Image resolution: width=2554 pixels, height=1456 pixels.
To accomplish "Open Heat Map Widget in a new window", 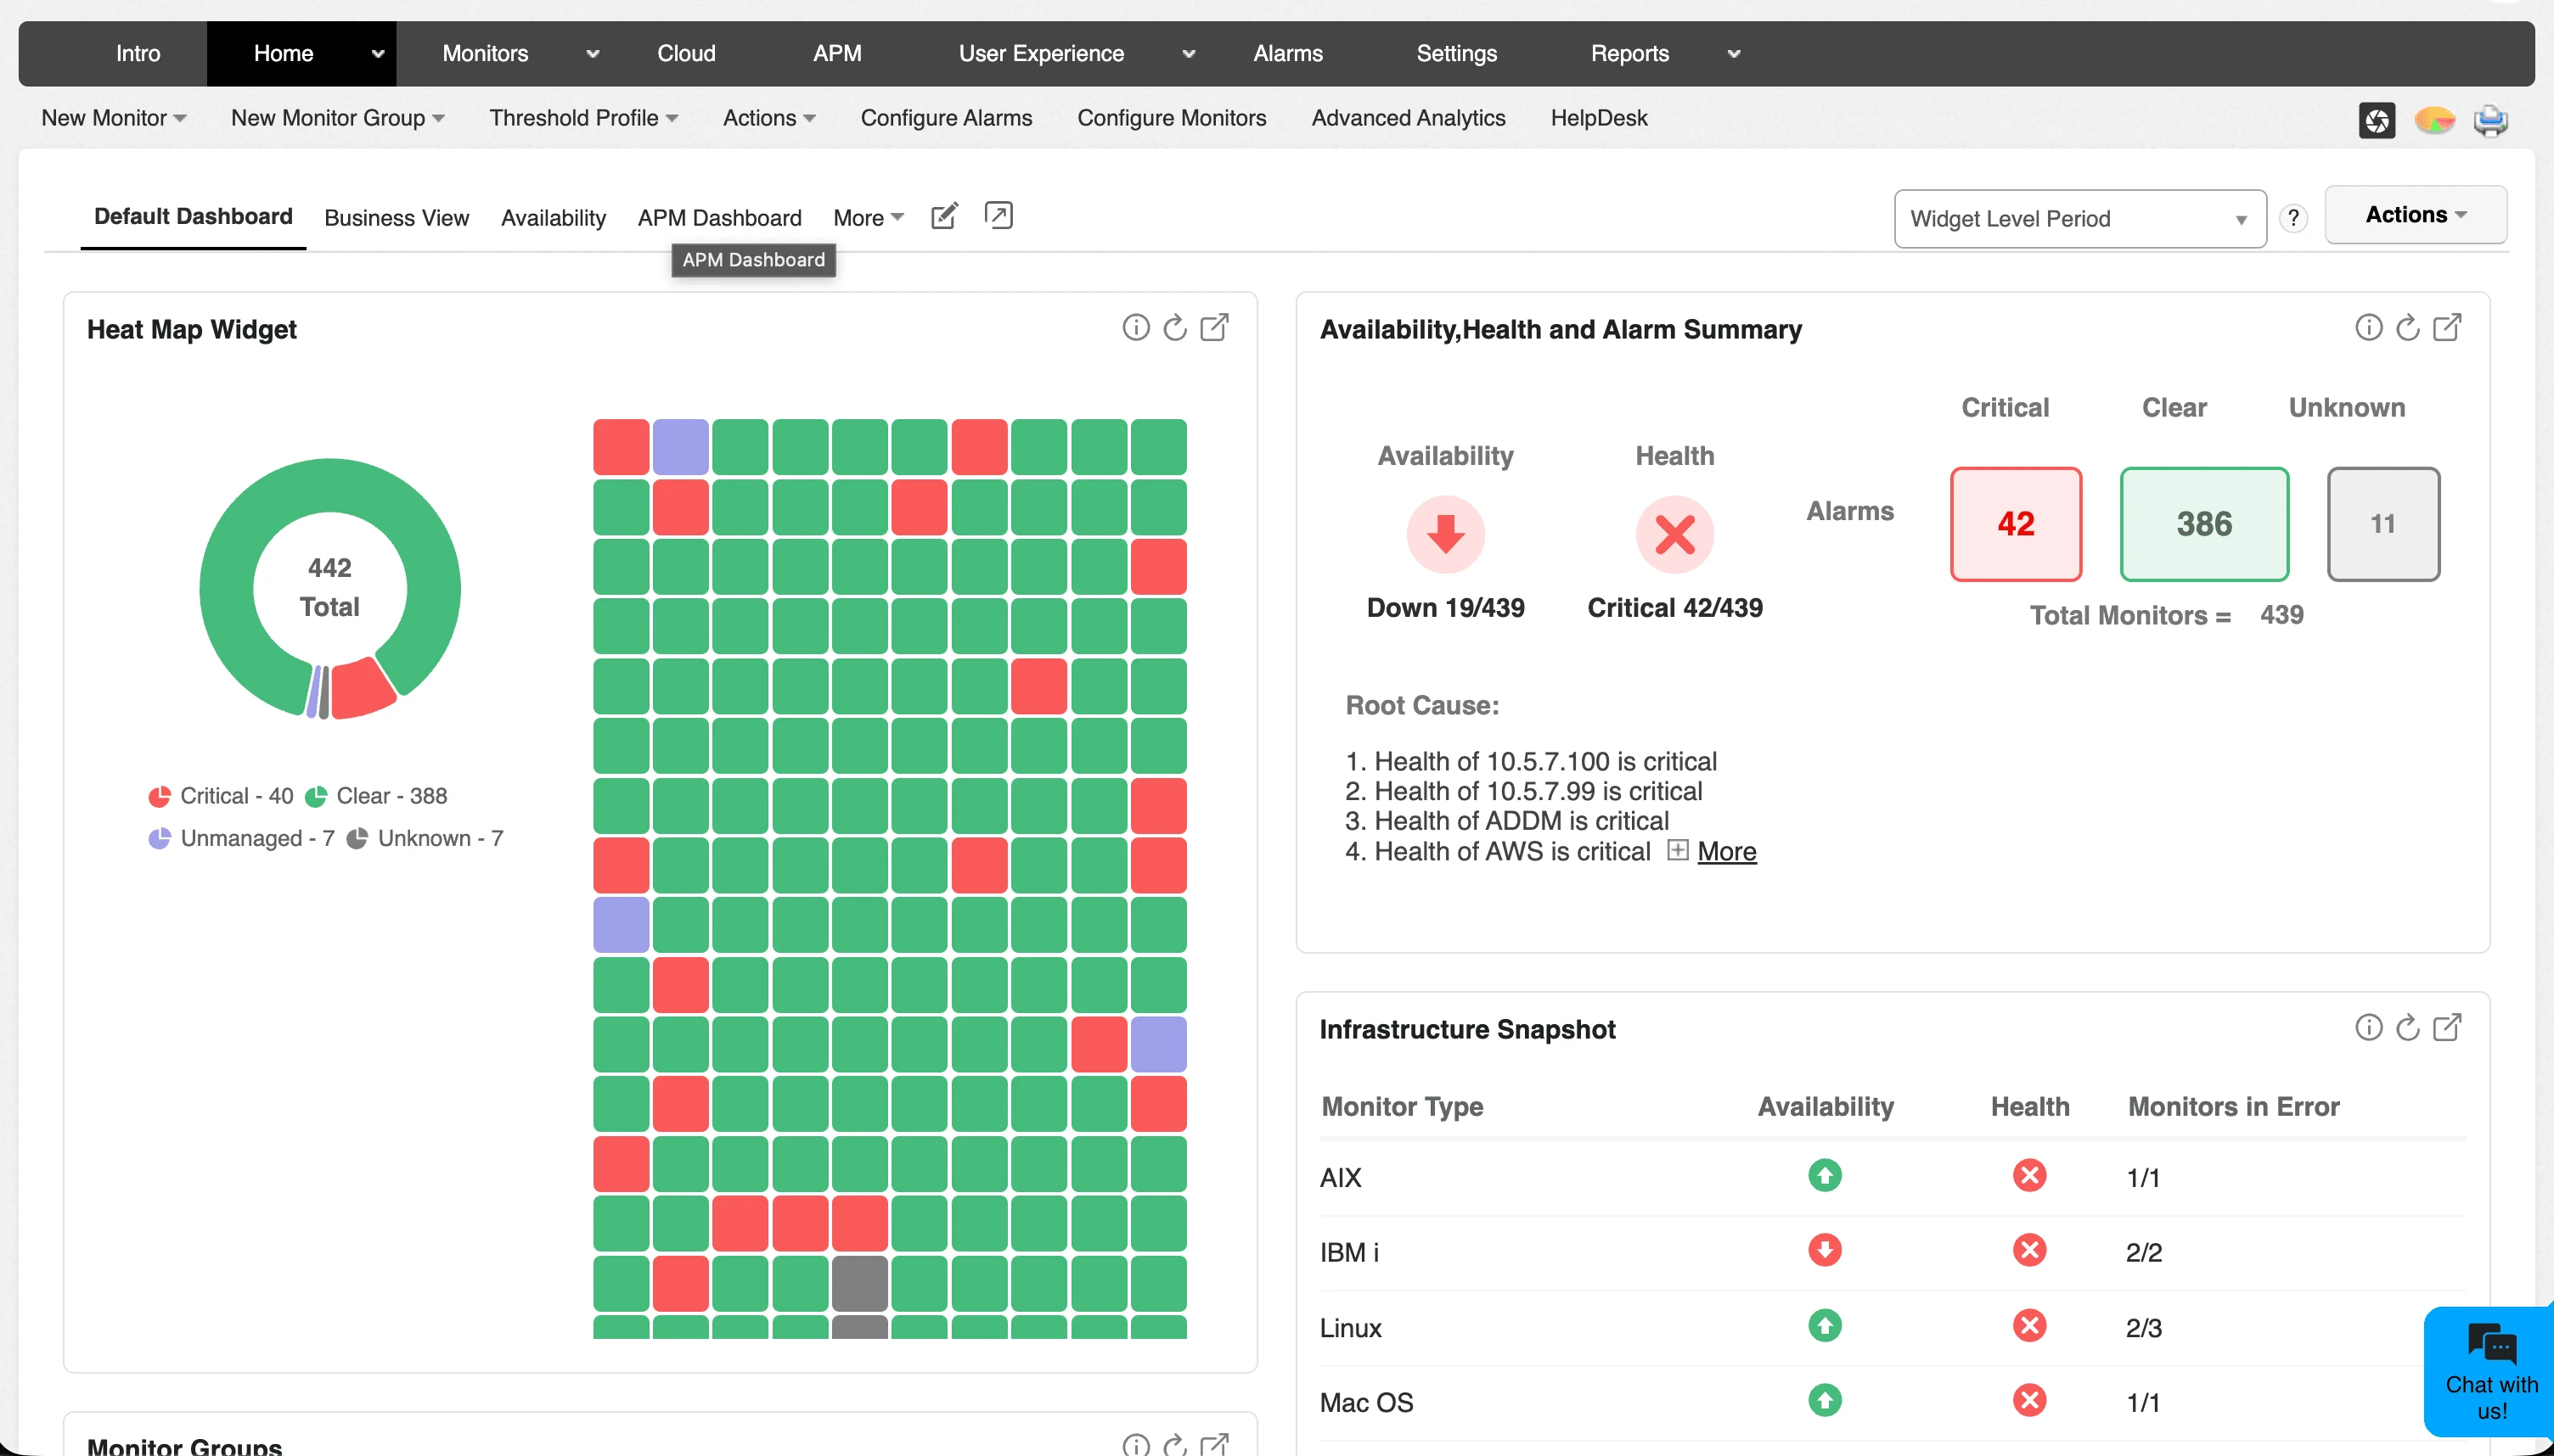I will click(1214, 327).
